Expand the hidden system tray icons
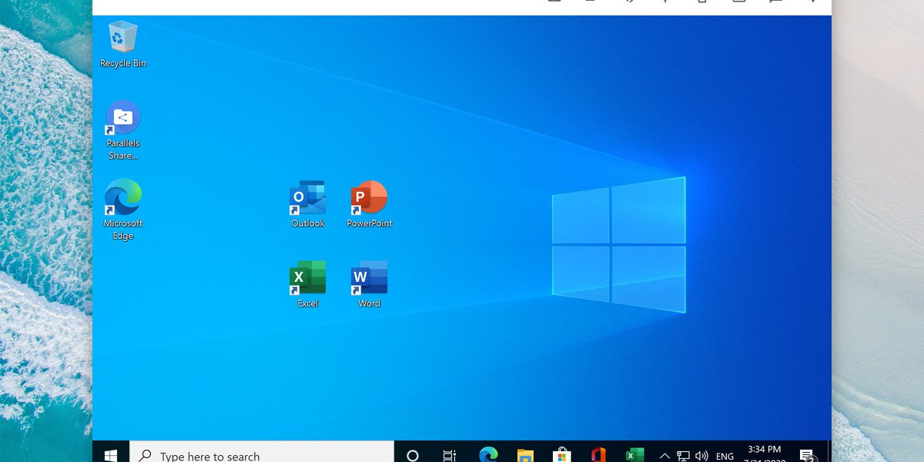 pyautogui.click(x=665, y=456)
